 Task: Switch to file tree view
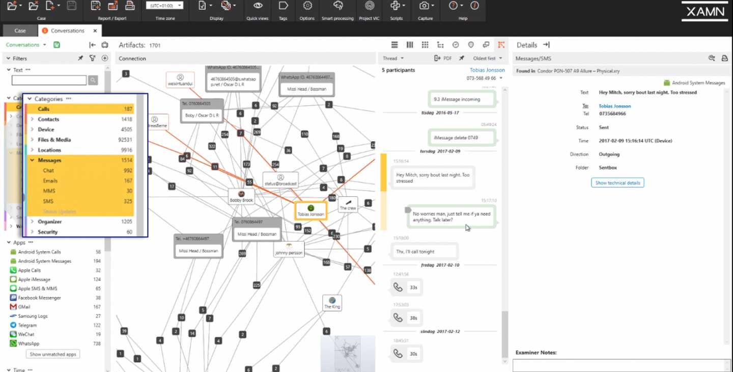[x=440, y=45]
